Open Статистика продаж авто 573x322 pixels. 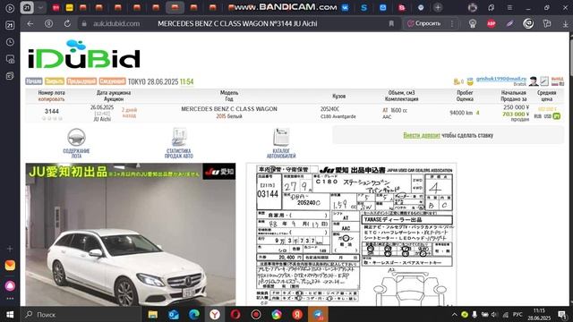tap(179, 143)
